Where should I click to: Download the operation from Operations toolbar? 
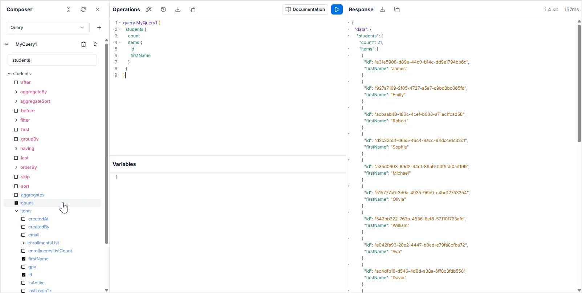[x=178, y=9]
